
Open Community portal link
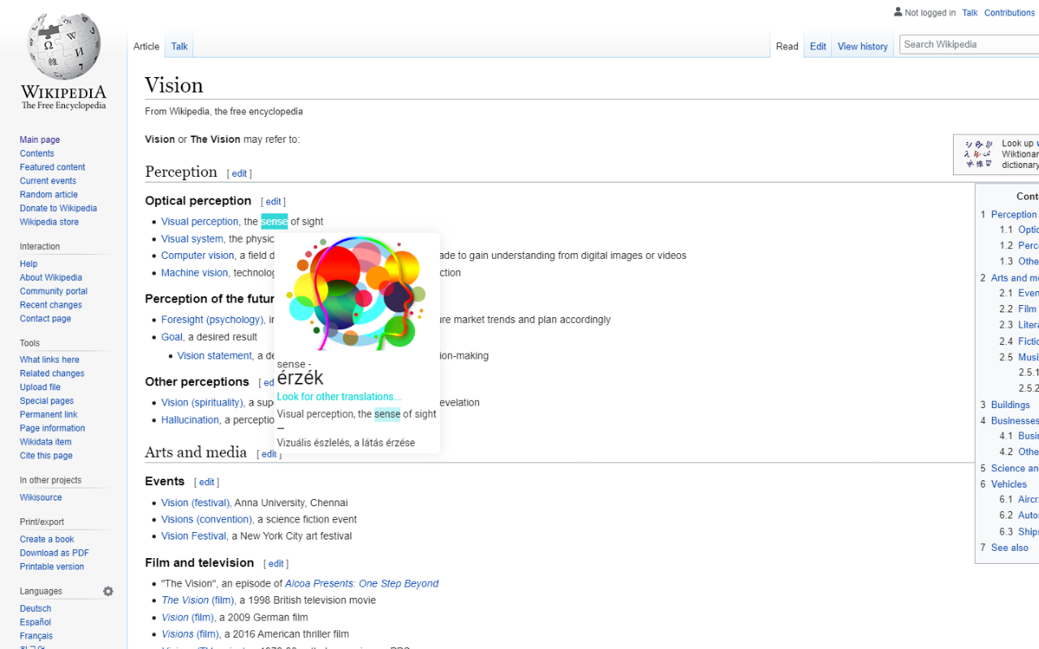pyautogui.click(x=54, y=291)
